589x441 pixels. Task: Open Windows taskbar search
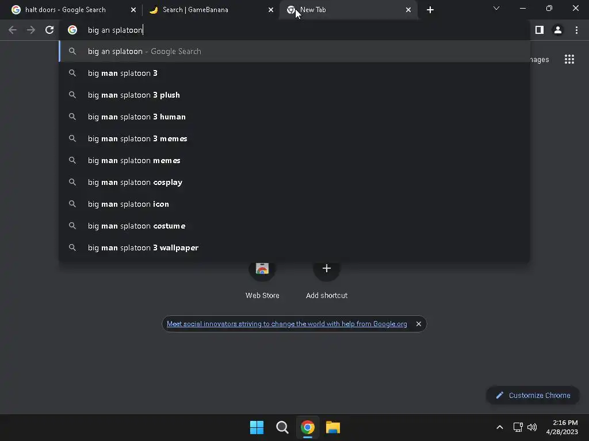coord(282,427)
